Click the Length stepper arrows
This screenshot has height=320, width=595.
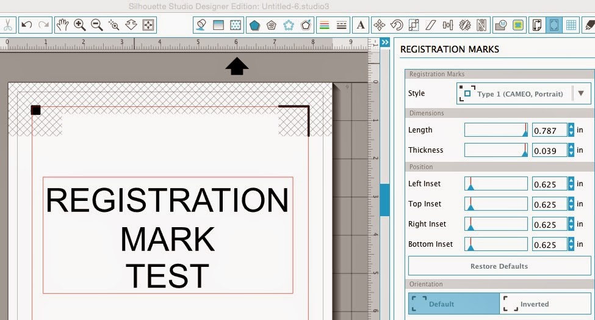(571, 130)
